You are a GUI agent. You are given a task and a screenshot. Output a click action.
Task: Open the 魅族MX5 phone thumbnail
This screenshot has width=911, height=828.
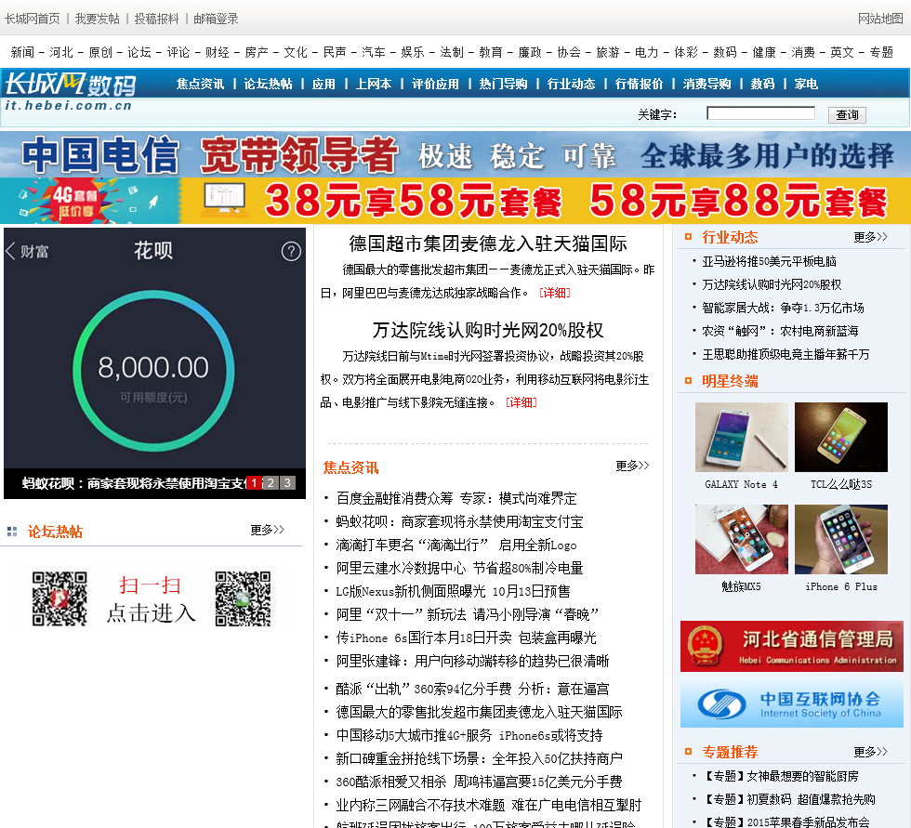coord(742,539)
